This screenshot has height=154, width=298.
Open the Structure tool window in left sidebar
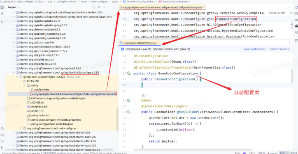[x=2, y=22]
